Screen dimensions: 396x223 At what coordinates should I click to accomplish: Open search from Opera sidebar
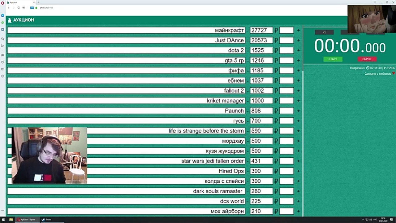[x=2, y=39]
